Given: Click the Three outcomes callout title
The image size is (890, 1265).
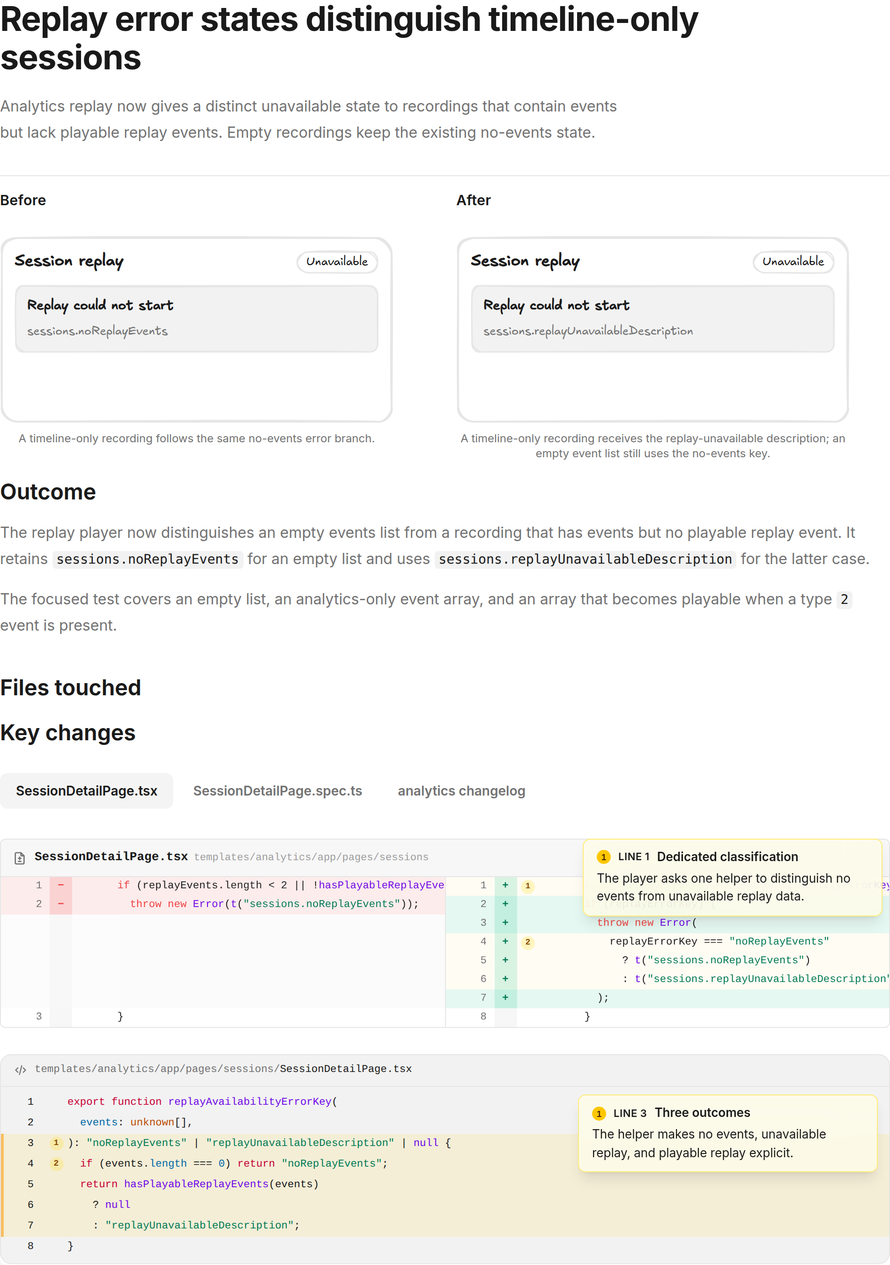Looking at the screenshot, I should pyautogui.click(x=702, y=1113).
